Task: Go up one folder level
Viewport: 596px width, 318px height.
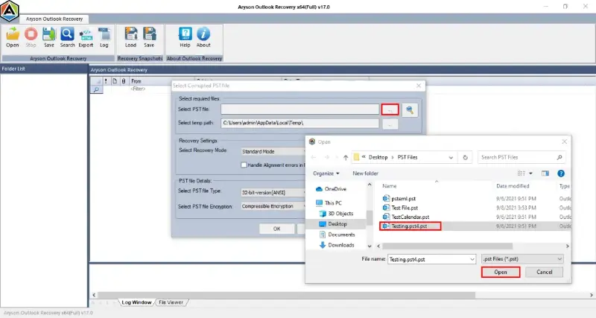Action: point(346,157)
